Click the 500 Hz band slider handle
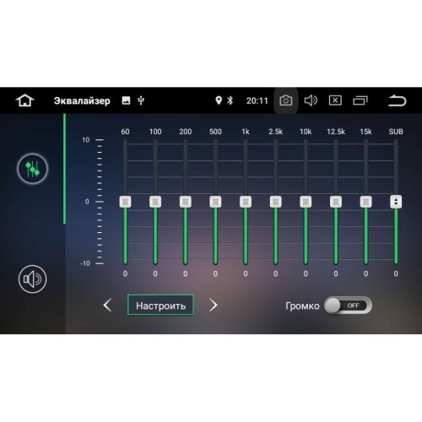This screenshot has height=422, width=422. pos(215,202)
